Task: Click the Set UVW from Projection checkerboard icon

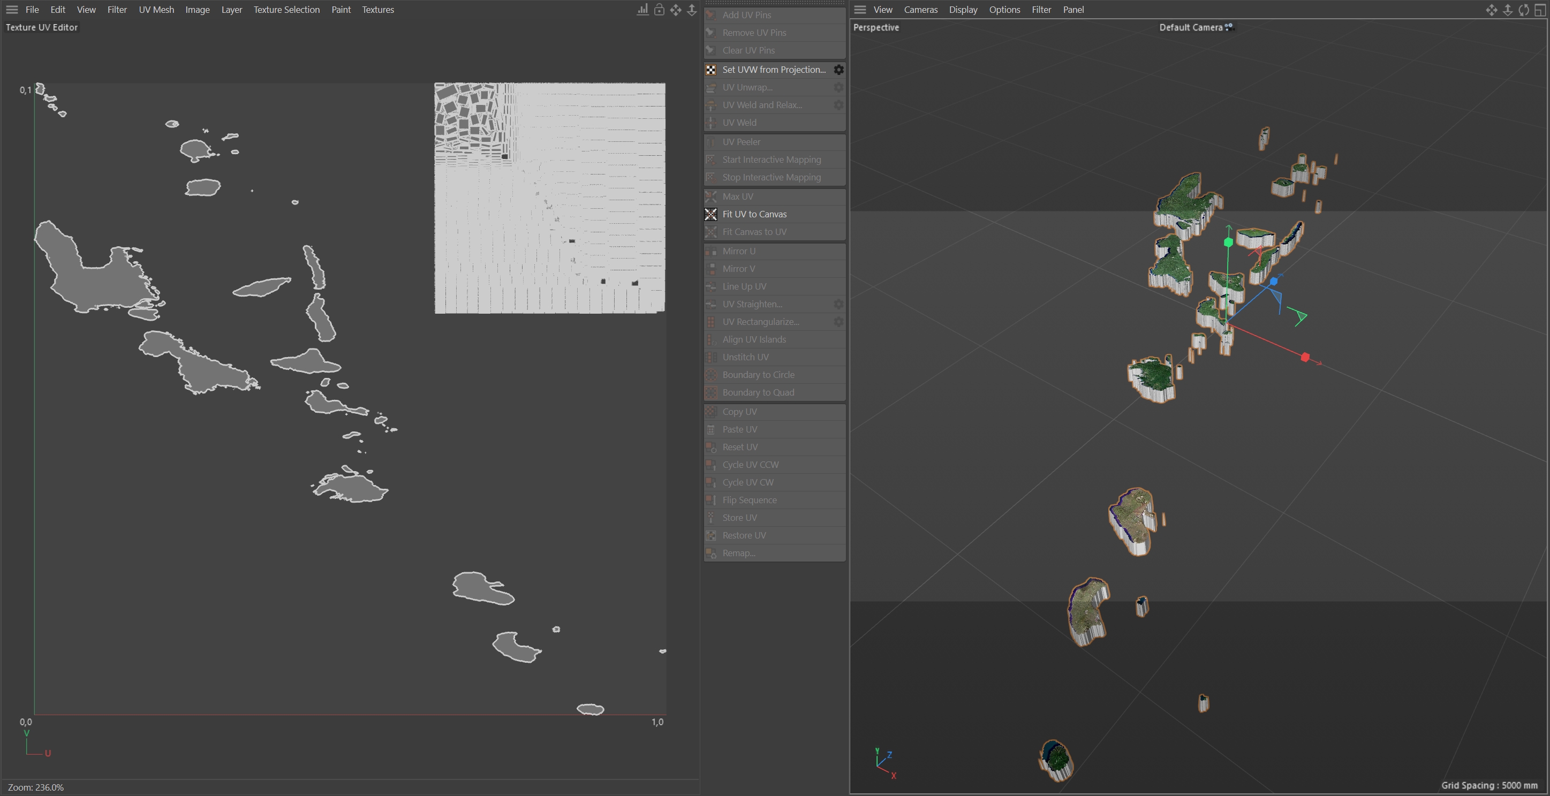Action: coord(710,70)
